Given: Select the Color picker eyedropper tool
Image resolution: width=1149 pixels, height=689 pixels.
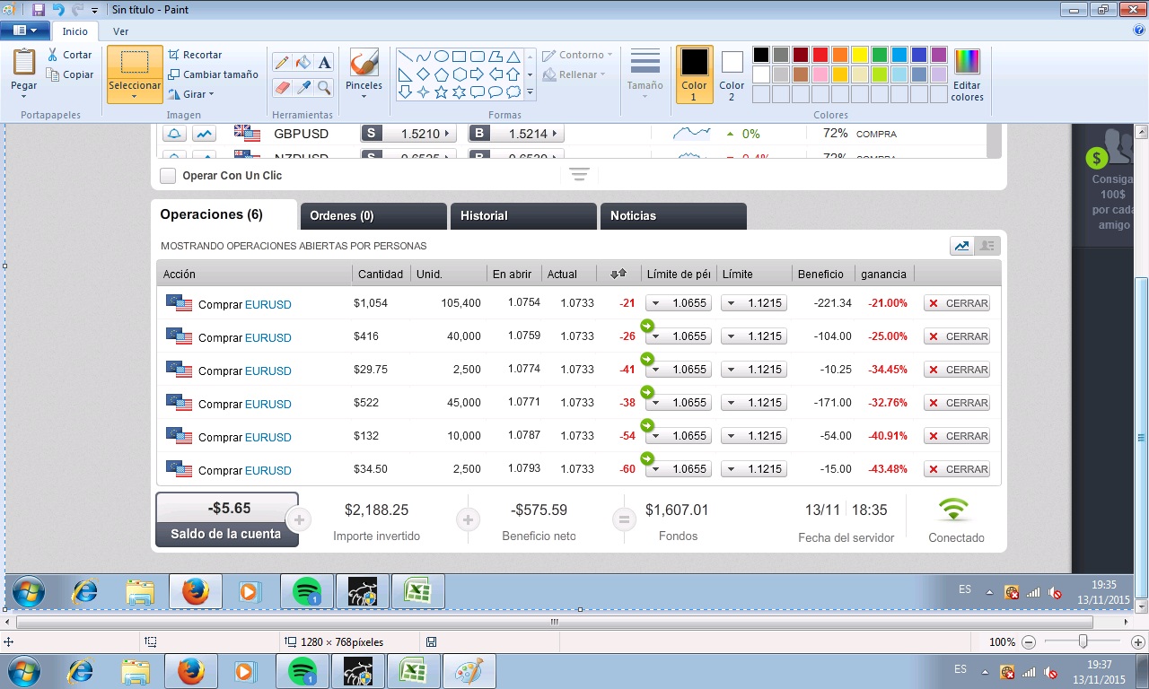Looking at the screenshot, I should (x=303, y=87).
